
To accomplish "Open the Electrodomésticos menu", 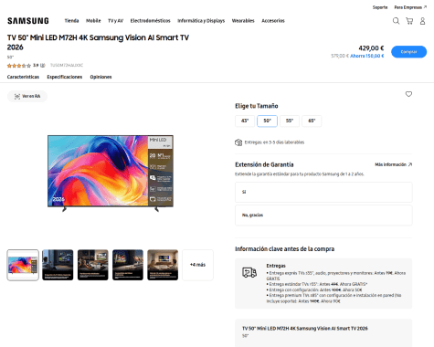I will coord(150,21).
